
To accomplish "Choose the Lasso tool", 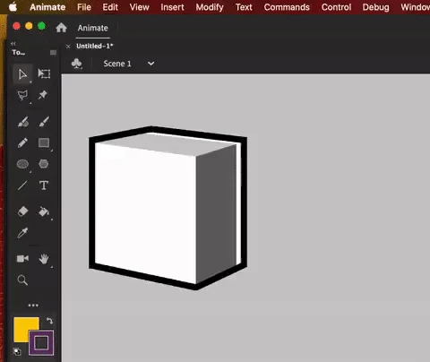I will (22, 95).
